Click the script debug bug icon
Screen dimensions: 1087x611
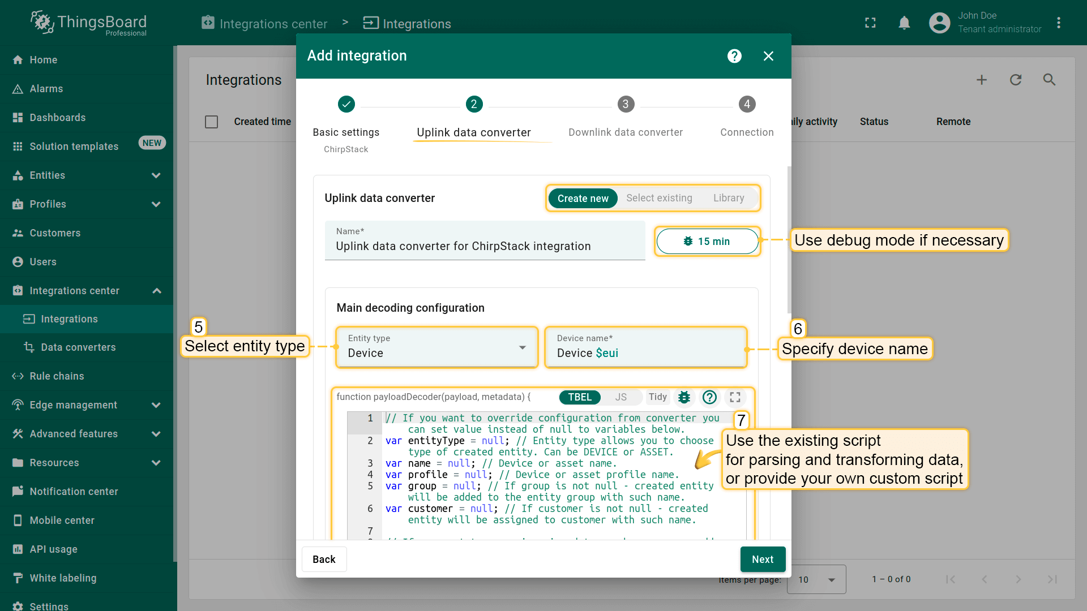684,397
